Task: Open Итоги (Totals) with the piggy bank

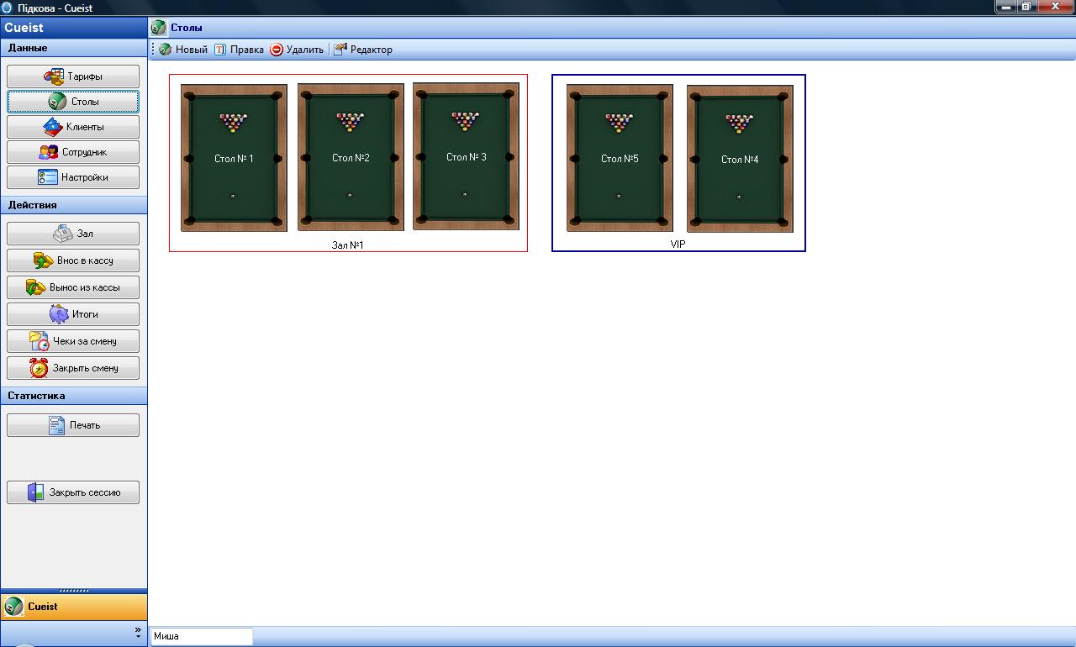Action: pos(73,314)
